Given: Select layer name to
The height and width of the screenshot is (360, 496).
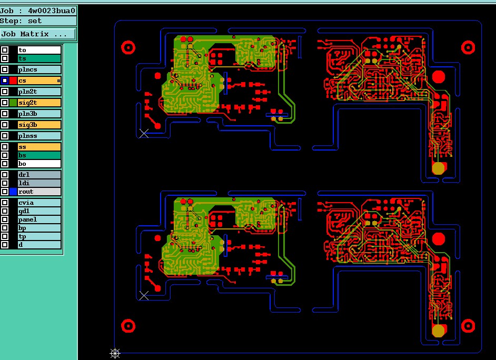Looking at the screenshot, I should pos(39,50).
